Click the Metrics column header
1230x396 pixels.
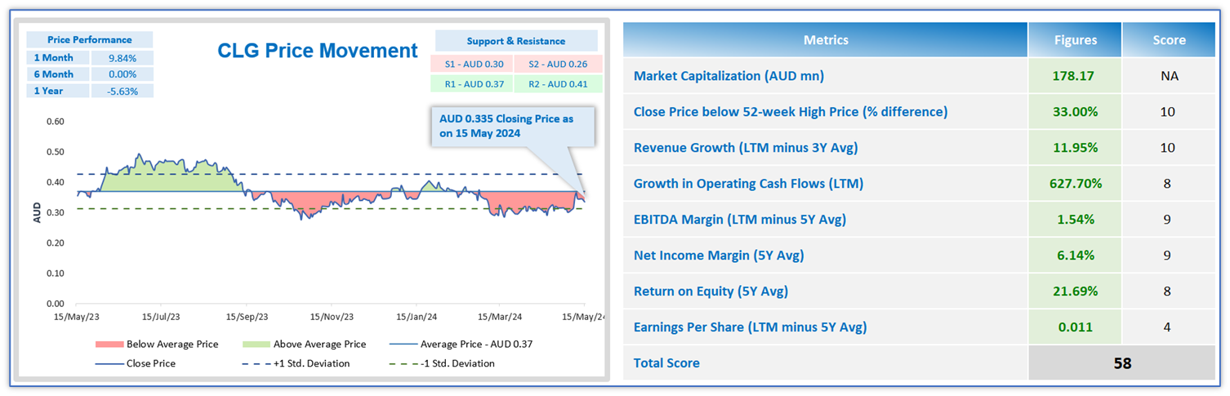point(826,40)
